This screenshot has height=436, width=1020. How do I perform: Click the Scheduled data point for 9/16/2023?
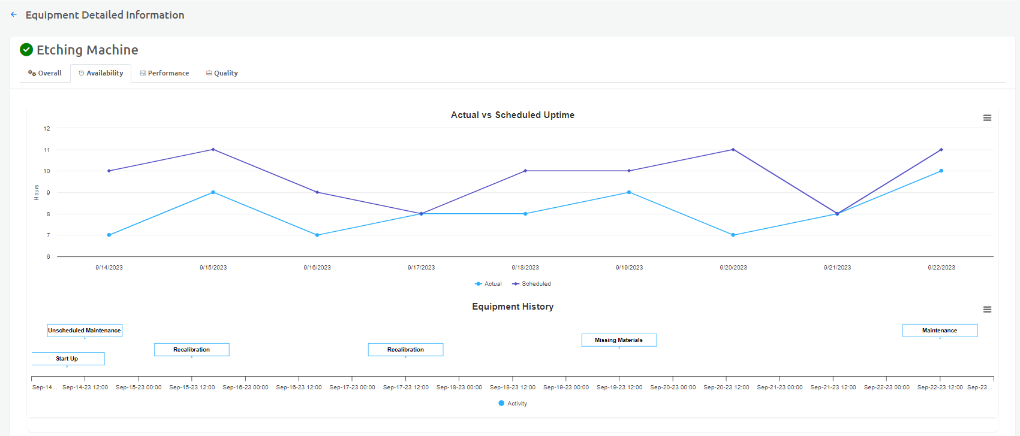(317, 192)
